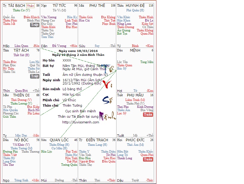
Task: Click the boxed Thân marker beside Tài Bạch
Action: [x=30, y=6]
